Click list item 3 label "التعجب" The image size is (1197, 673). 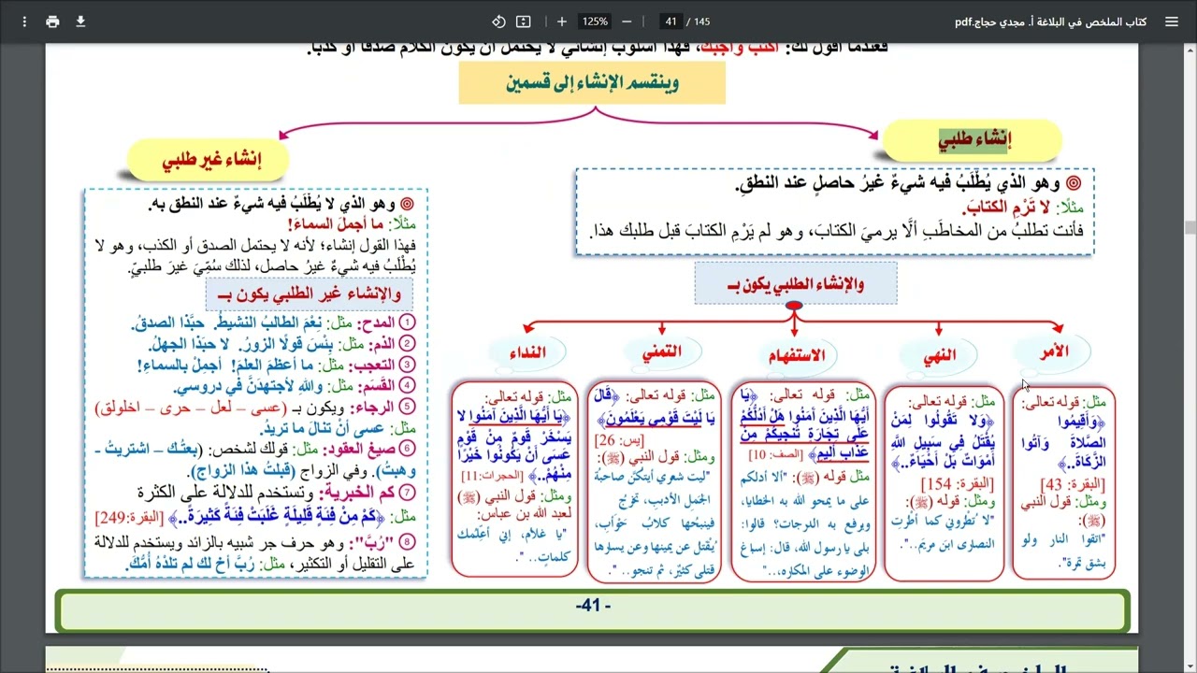coord(373,365)
